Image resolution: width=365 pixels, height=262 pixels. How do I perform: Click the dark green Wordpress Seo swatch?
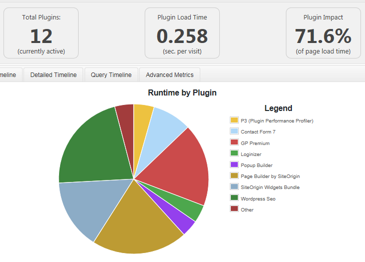coord(234,197)
